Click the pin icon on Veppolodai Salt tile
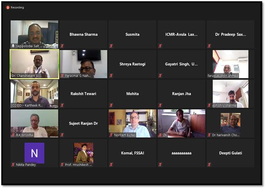 [13, 46]
